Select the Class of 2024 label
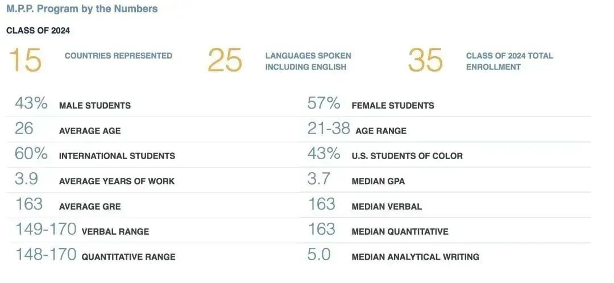Image resolution: width=614 pixels, height=283 pixels. [x=38, y=31]
